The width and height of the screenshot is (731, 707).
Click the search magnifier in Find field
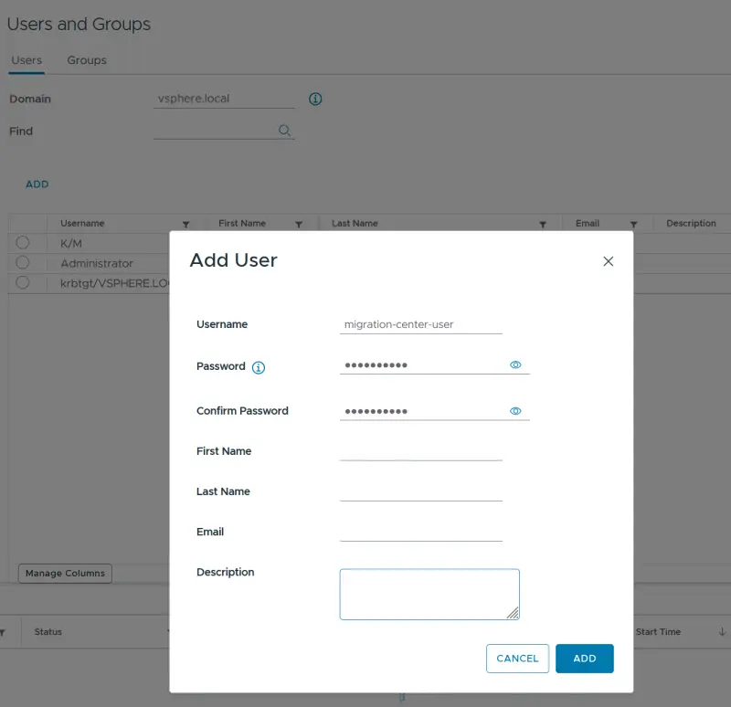tap(284, 131)
